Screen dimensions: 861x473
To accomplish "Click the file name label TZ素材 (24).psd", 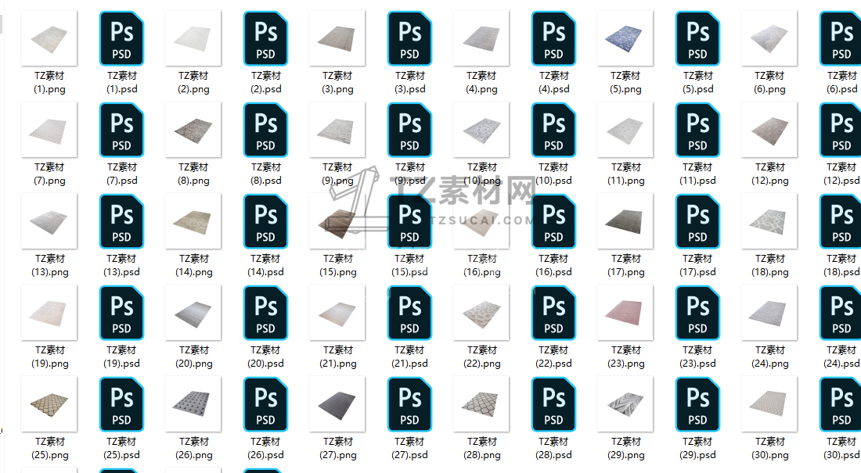I will pos(841,357).
